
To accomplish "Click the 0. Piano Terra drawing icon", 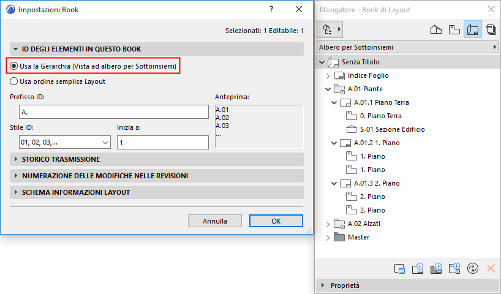I will [x=352, y=116].
